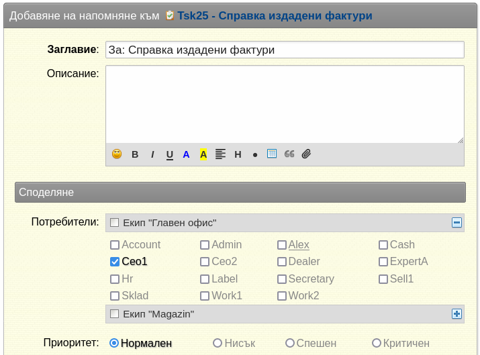
Task: Open the emoticon picker in editor toolbar
Action: click(117, 154)
